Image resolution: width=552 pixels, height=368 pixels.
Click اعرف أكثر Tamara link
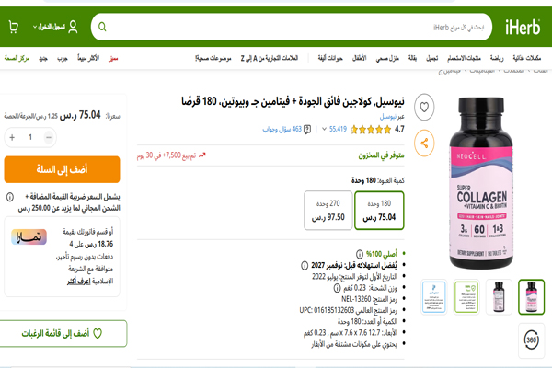[78, 282]
